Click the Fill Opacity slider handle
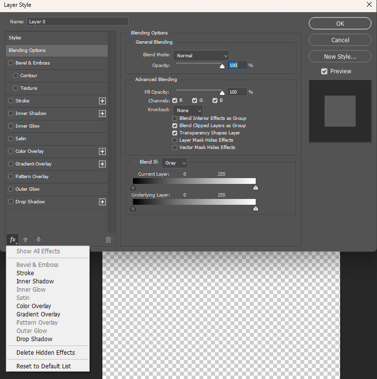Viewport: 377px width, 379px height. click(x=222, y=93)
